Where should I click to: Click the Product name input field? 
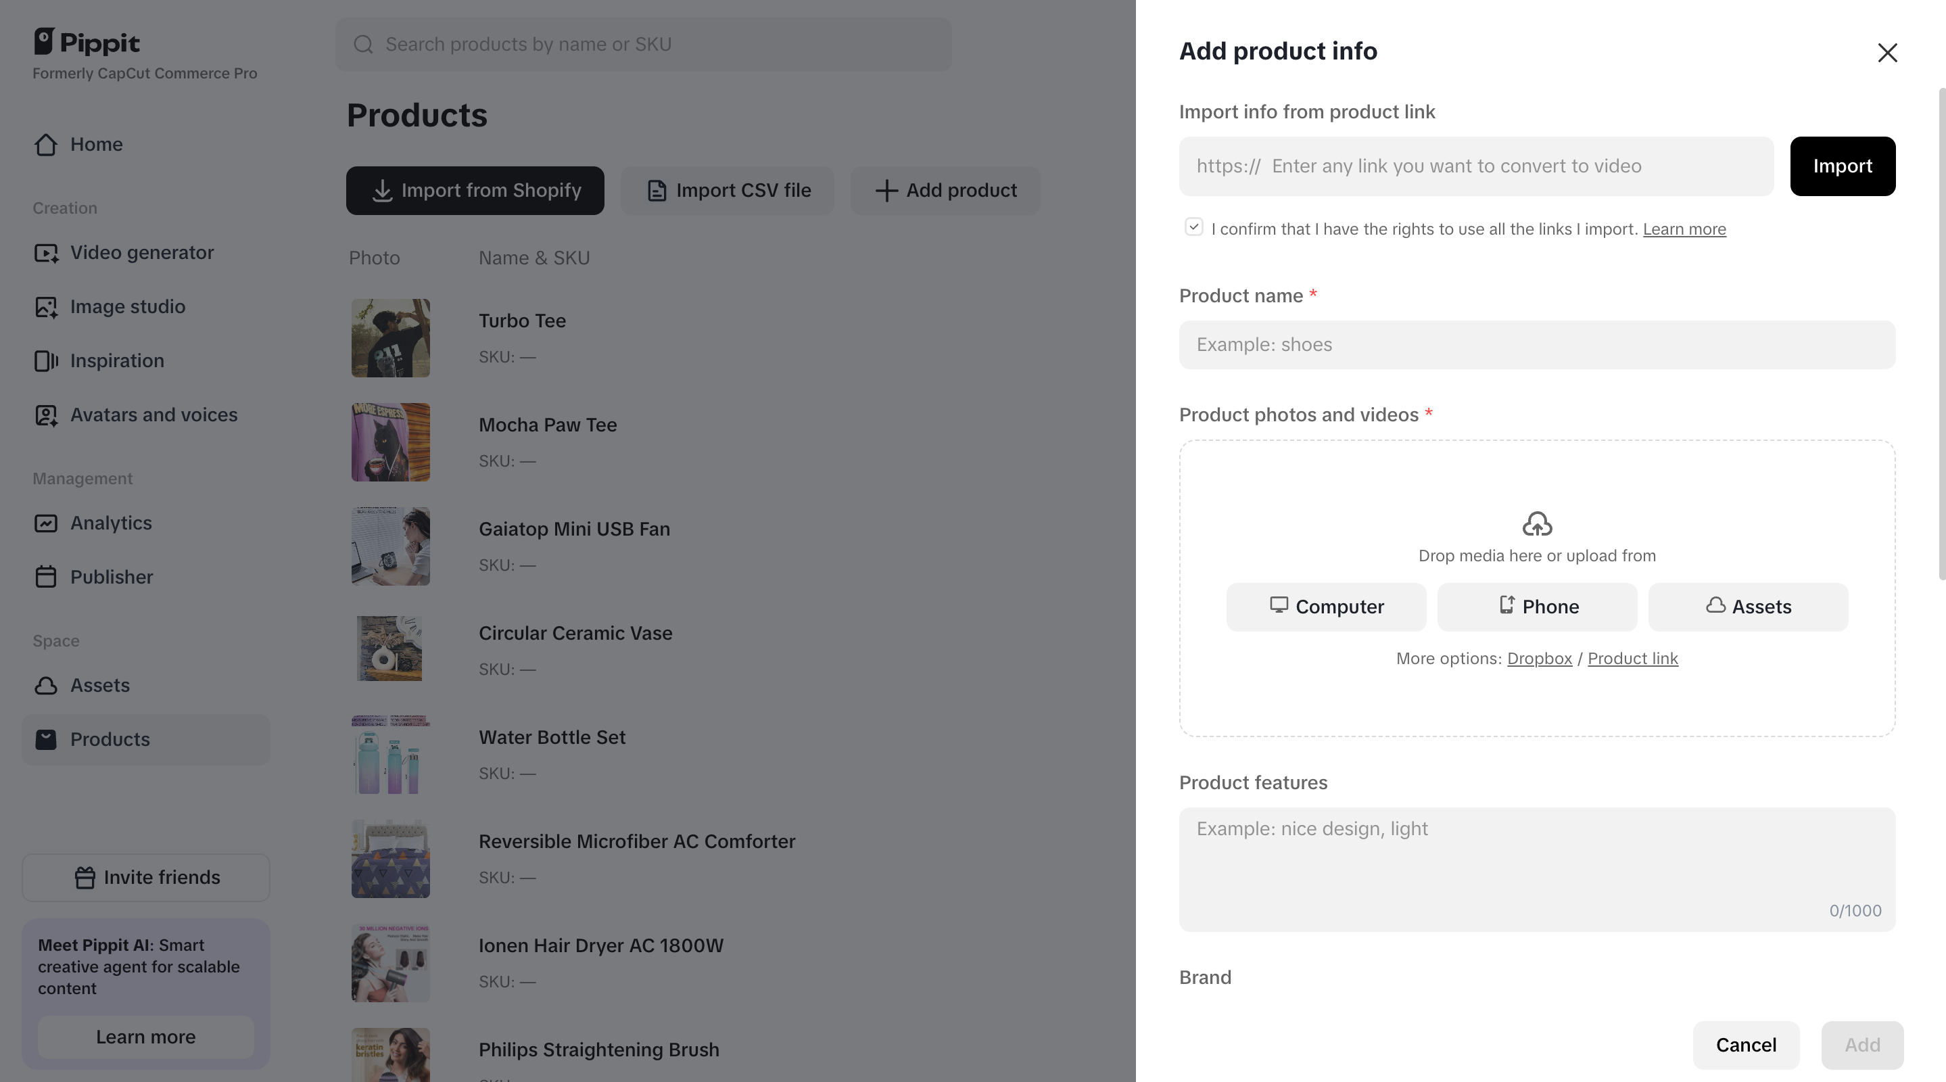click(1536, 344)
